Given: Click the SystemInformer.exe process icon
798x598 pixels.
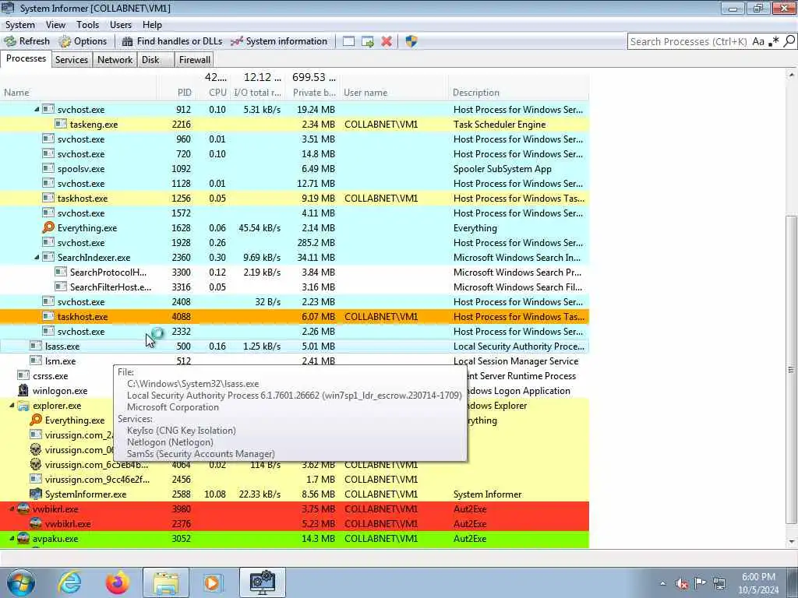Looking at the screenshot, I should pyautogui.click(x=36, y=494).
